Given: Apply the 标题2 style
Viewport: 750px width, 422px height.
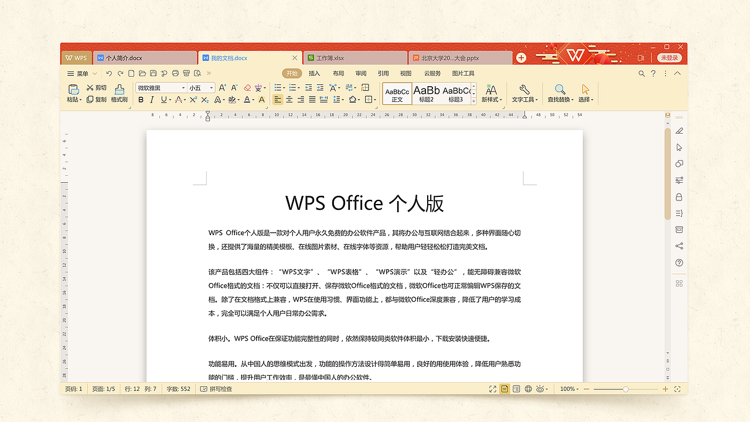Looking at the screenshot, I should coord(427,94).
